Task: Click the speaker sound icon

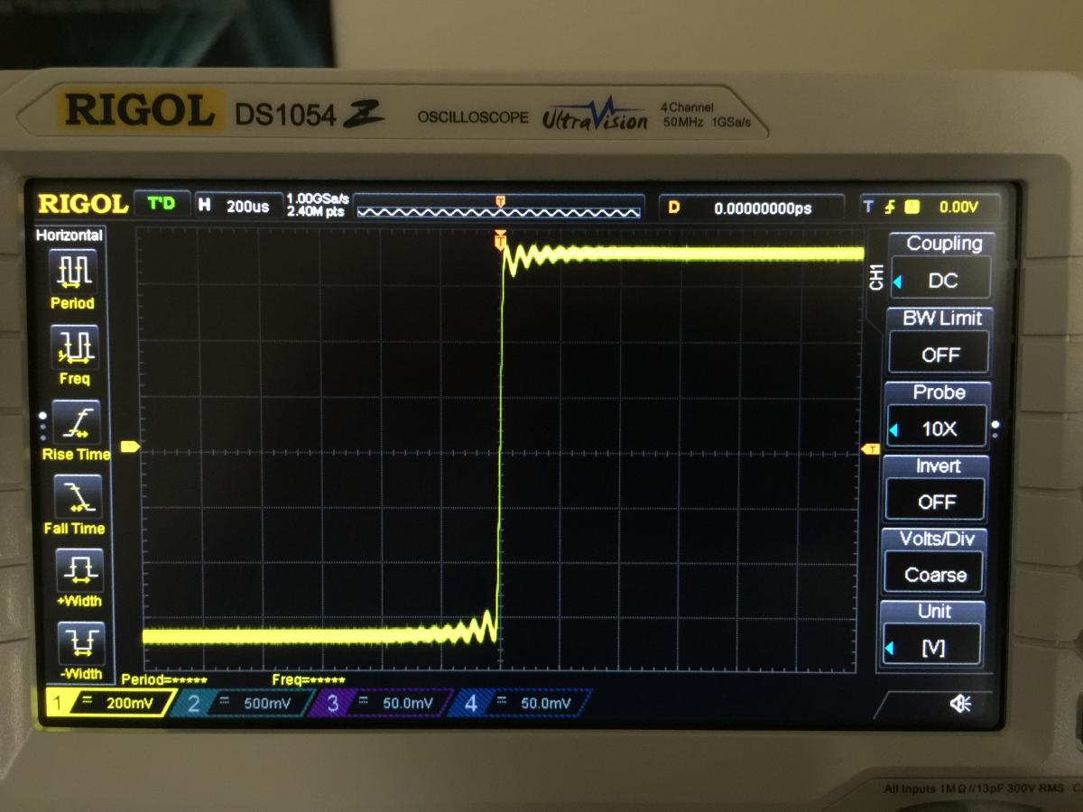Action: [x=960, y=703]
